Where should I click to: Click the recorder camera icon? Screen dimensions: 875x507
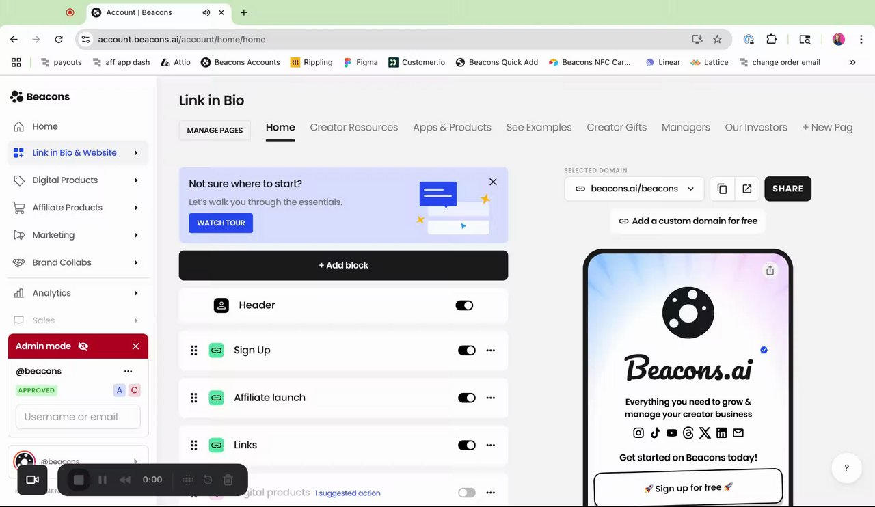32,480
